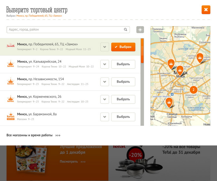The height and width of the screenshot is (181, 217).
Task: Choose store at ул. Кальварийская, 24
Action: point(123,64)
